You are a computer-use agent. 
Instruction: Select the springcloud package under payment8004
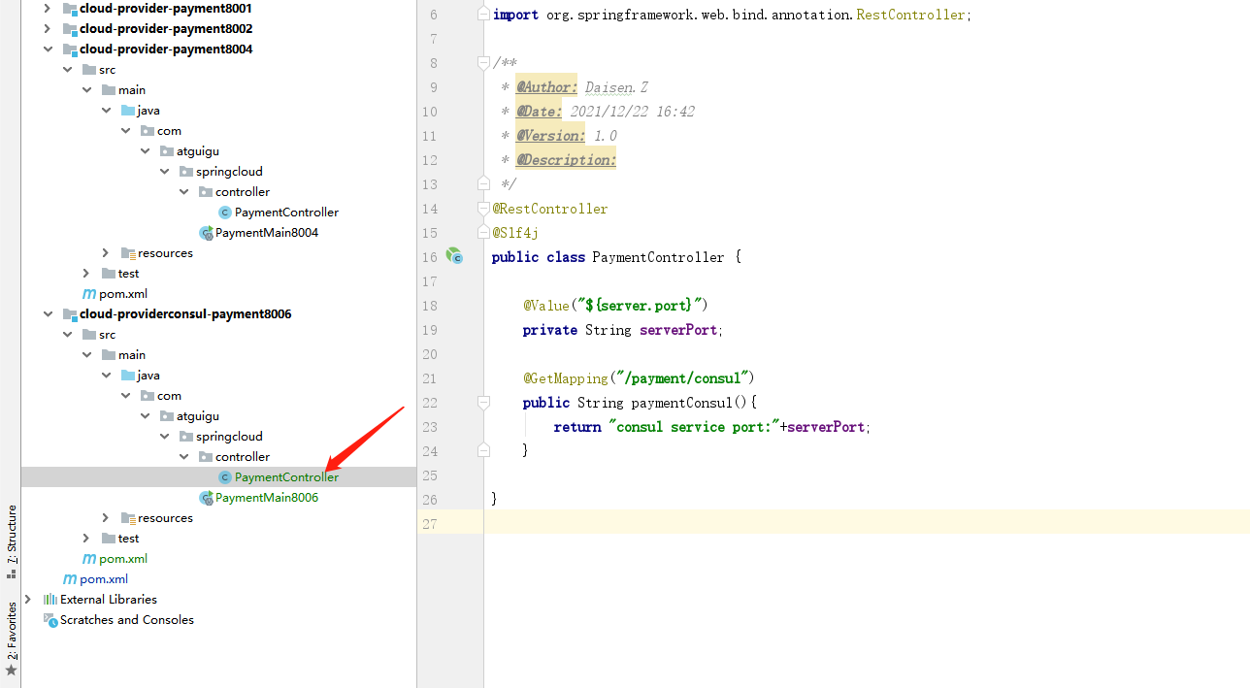tap(229, 172)
